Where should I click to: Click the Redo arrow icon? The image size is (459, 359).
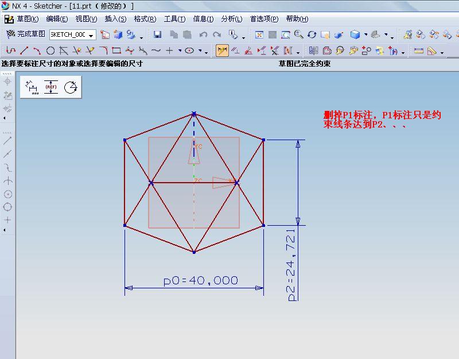217,34
